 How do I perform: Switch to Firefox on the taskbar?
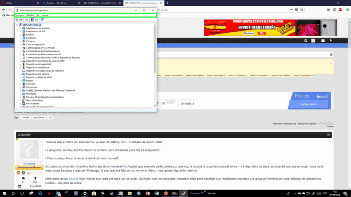coord(165,193)
